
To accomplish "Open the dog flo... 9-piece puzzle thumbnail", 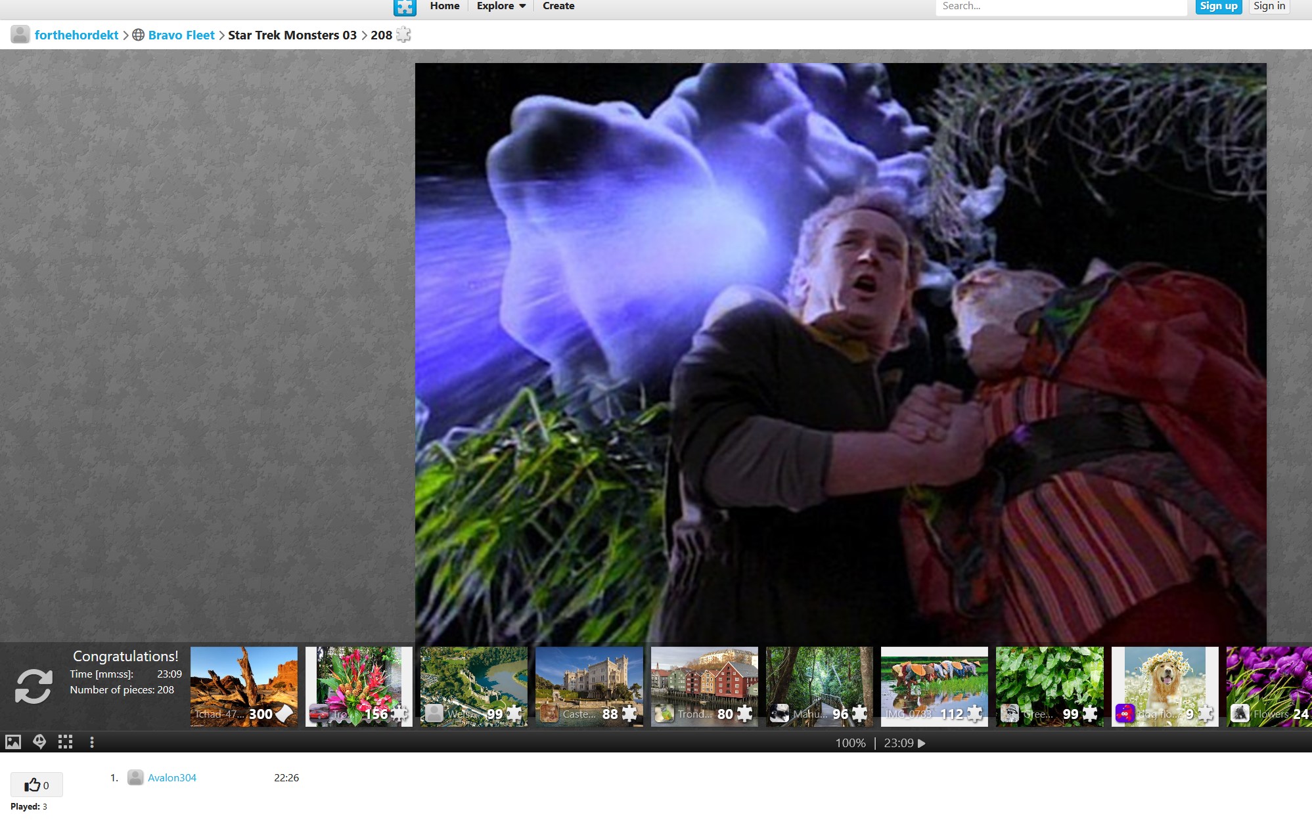I will pos(1165,686).
